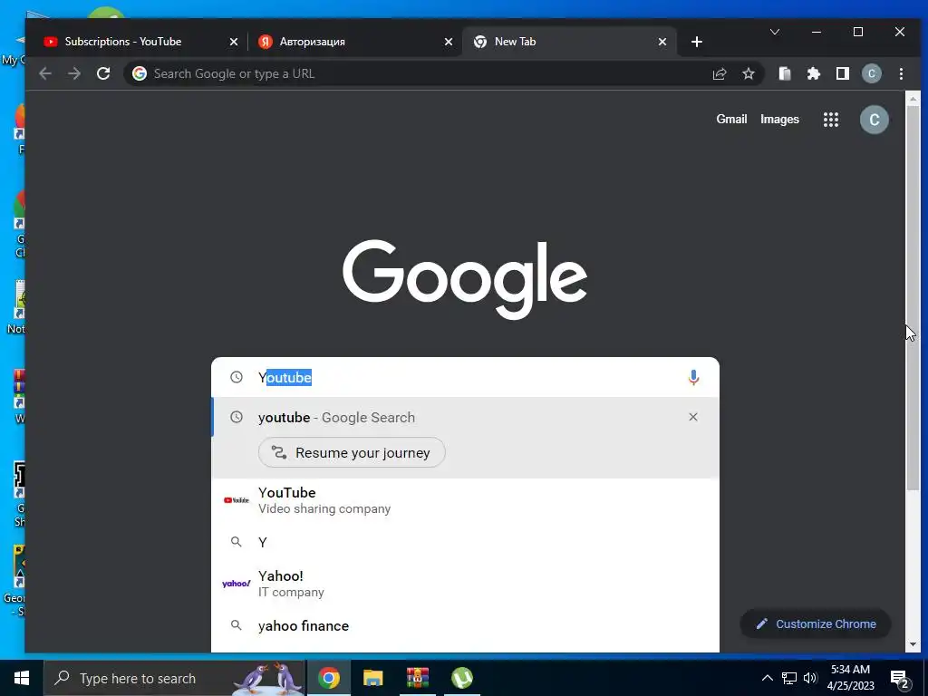The image size is (928, 696).
Task: Click the share this page icon
Action: [719, 73]
